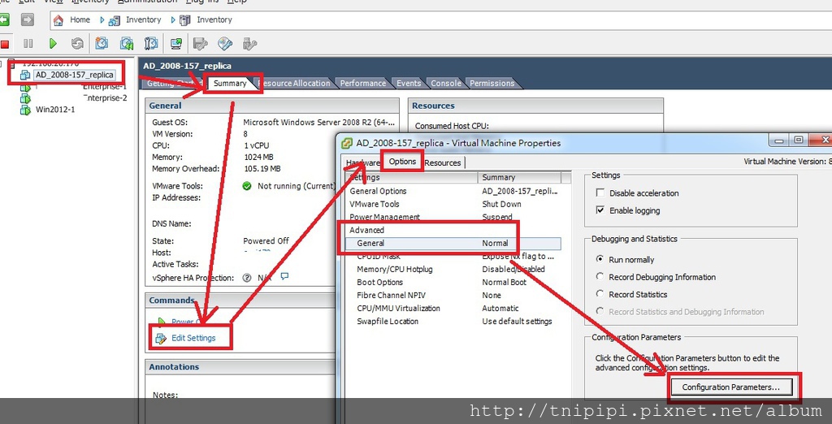This screenshot has height=424, width=832.
Task: Select the Options tab in VM Properties
Action: point(402,162)
